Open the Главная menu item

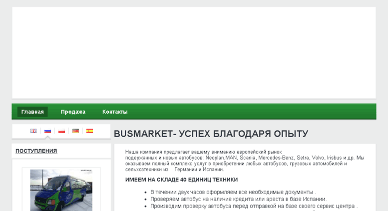click(32, 112)
